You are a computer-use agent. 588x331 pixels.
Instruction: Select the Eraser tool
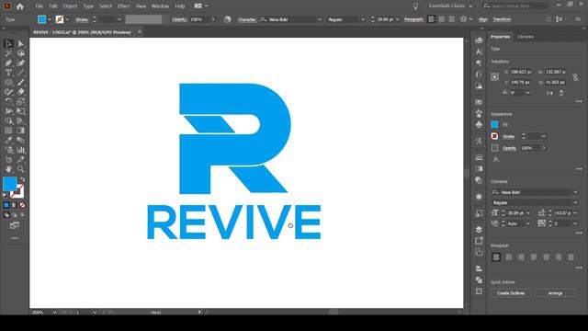[20, 92]
